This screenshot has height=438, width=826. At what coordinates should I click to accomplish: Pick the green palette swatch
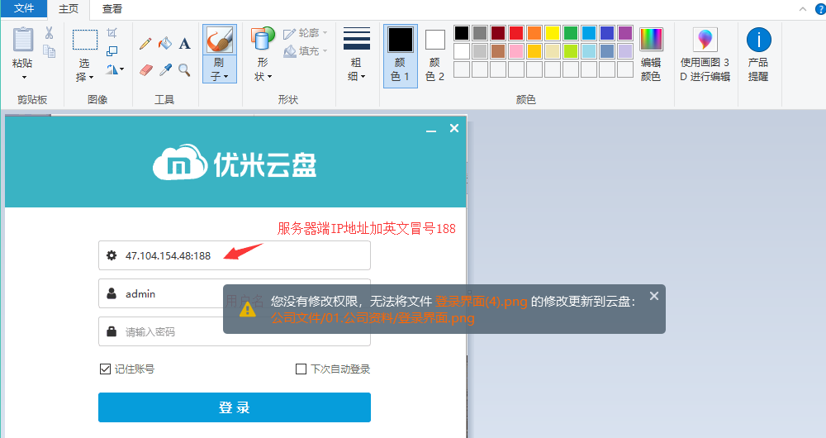point(571,33)
